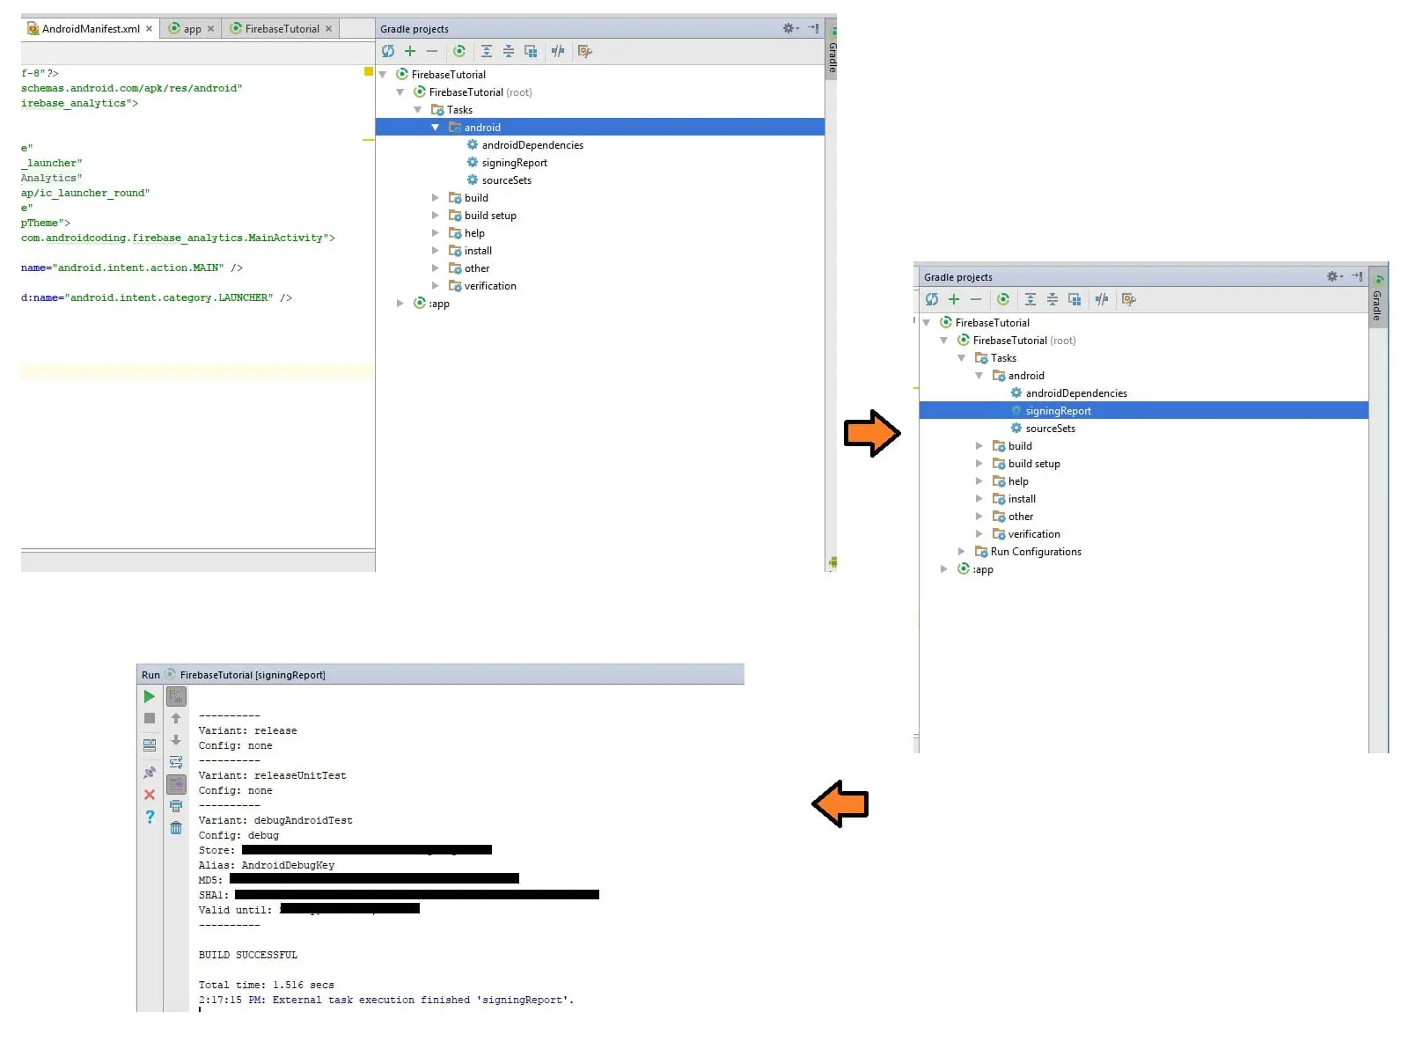Viewport: 1408px width, 1056px height.
Task: Hide right Gradle projects panel
Action: point(1358,276)
